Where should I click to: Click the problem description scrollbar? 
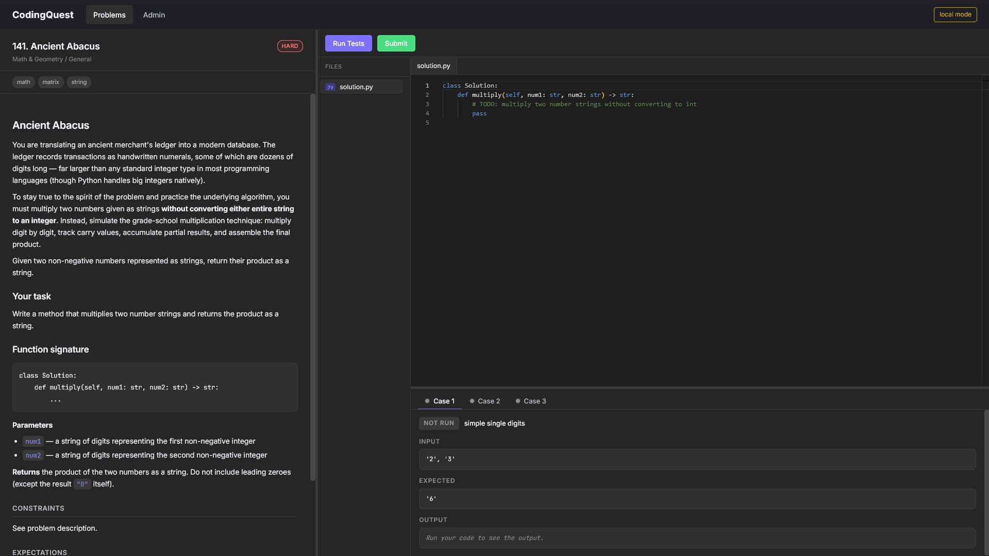[x=312, y=287]
